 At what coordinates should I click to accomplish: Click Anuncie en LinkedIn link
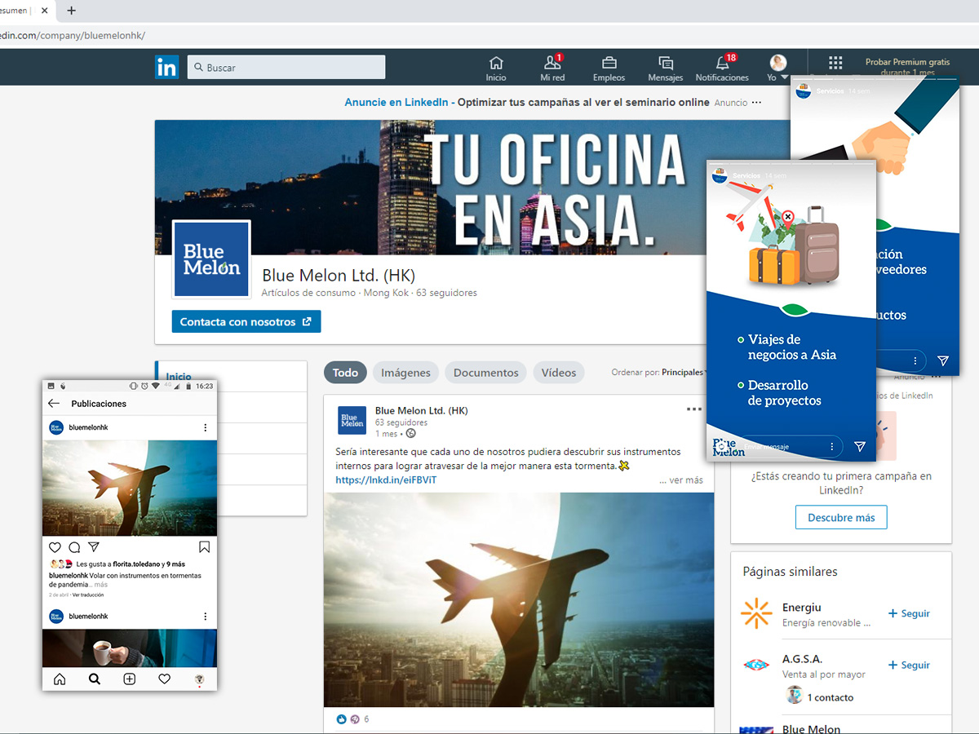396,102
